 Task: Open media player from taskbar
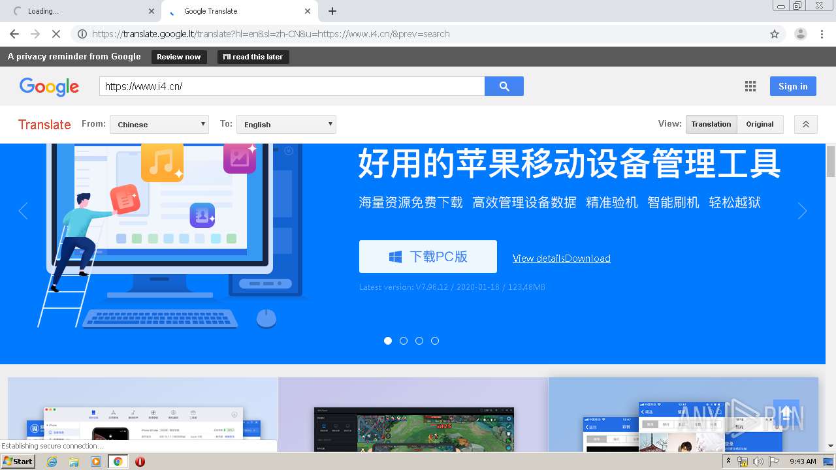96,462
